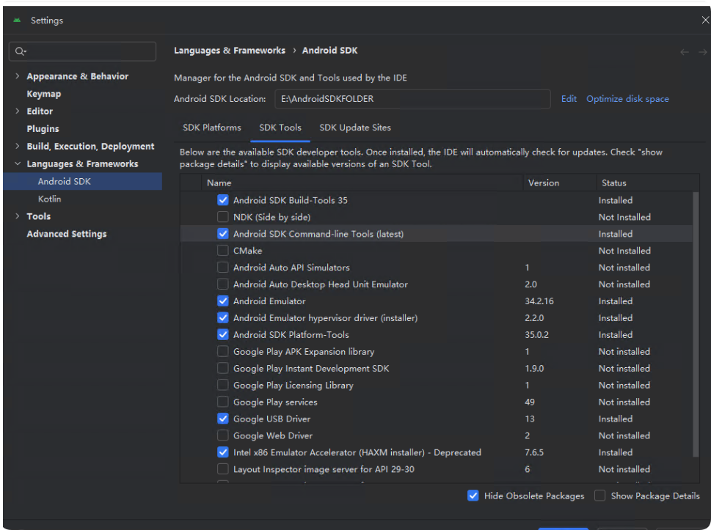Tick Android Auto API Simulators
This screenshot has height=530, width=711.
pos(222,268)
